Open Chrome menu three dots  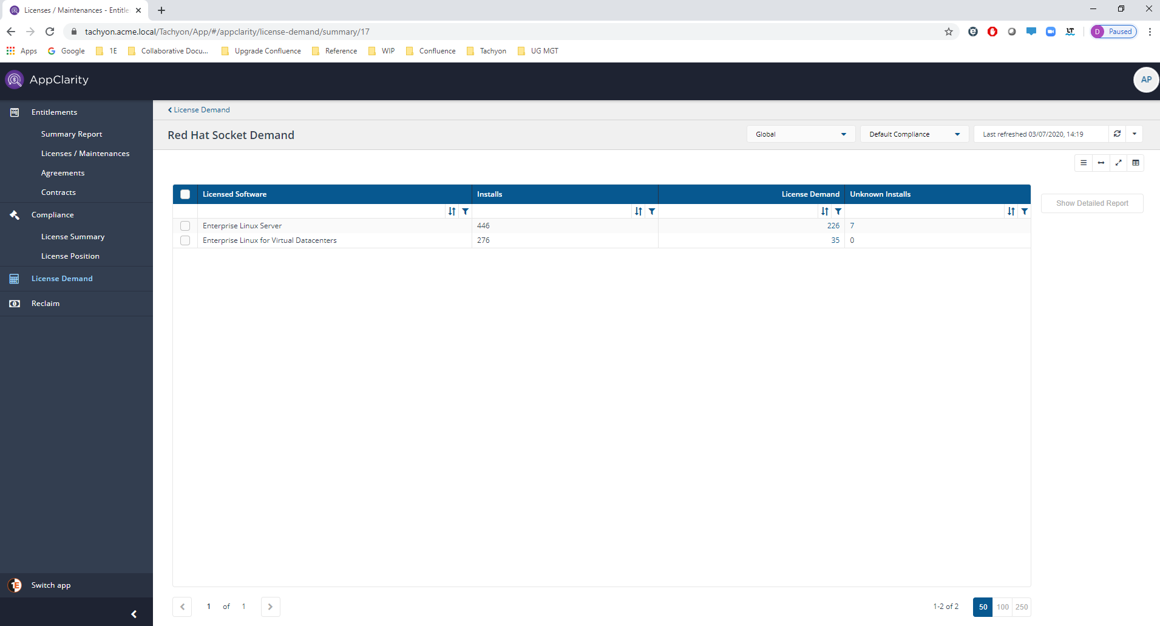coord(1150,32)
